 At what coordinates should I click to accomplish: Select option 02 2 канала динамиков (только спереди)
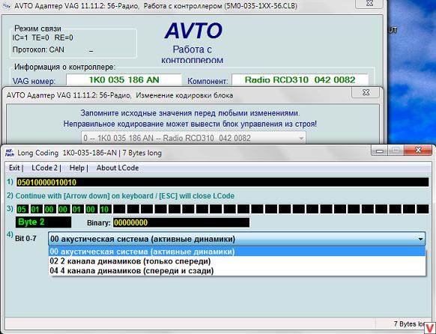[x=237, y=261]
